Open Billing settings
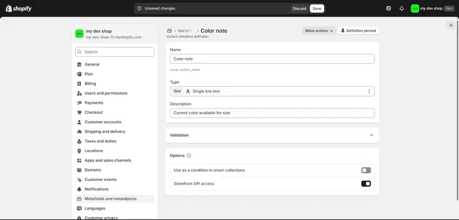 click(114, 84)
